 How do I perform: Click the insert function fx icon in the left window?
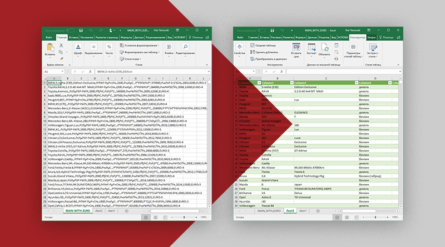90,72
